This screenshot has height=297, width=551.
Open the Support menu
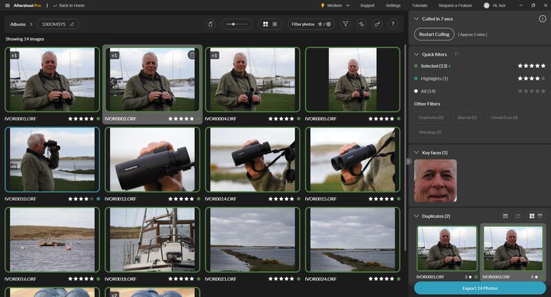coord(367,5)
